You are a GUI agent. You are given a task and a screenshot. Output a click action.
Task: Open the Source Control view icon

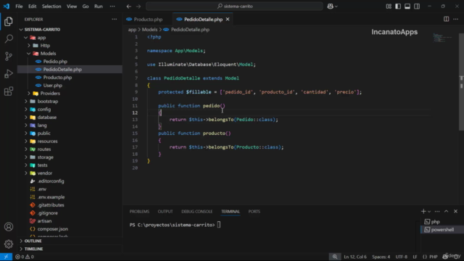9,57
